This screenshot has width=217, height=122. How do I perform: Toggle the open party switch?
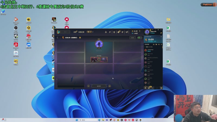pos(139,38)
